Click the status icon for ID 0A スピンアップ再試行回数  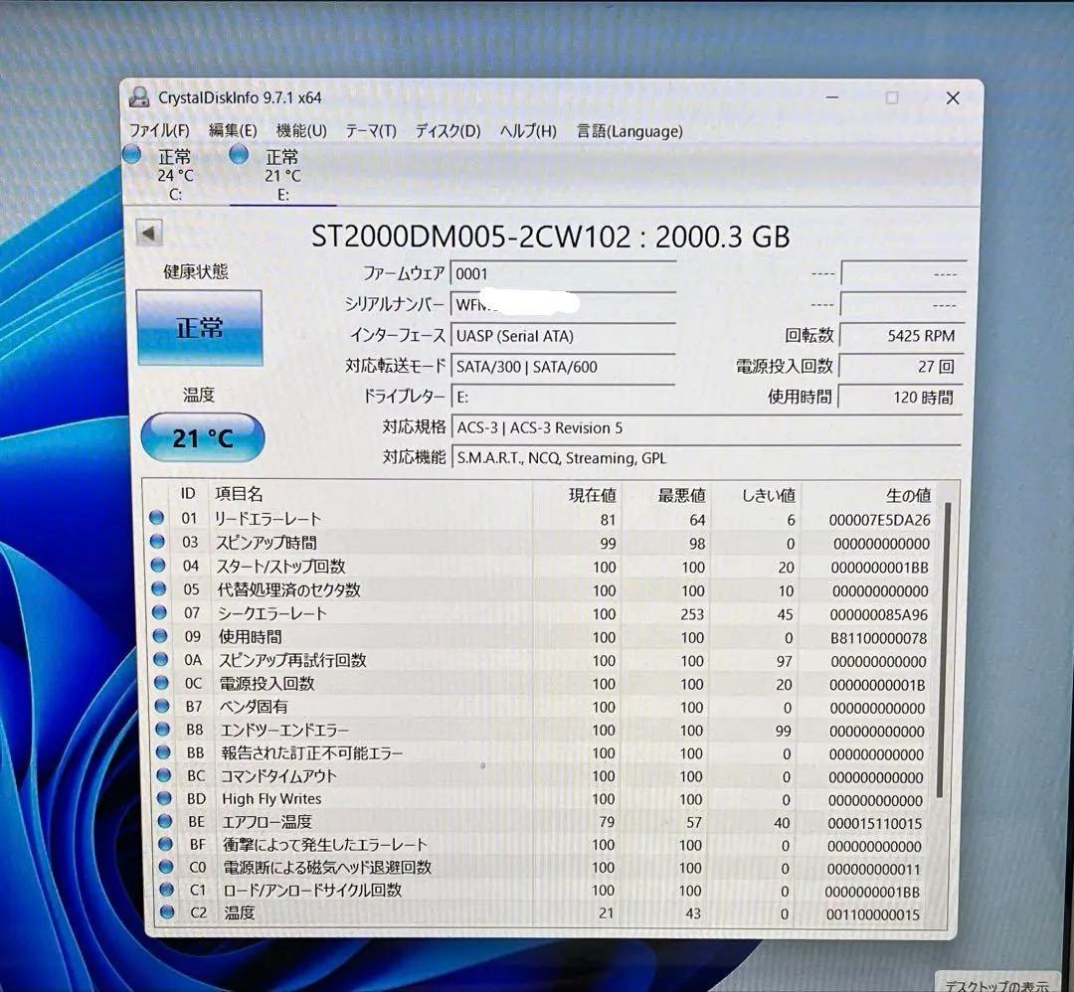tap(161, 659)
